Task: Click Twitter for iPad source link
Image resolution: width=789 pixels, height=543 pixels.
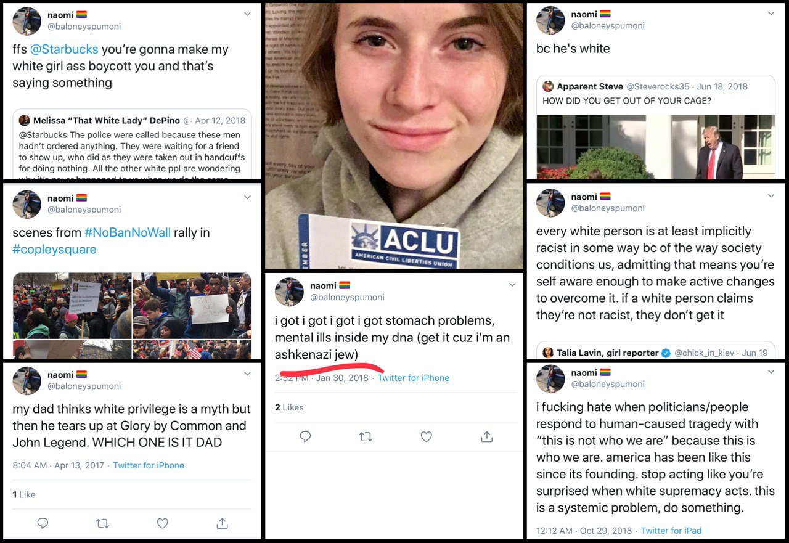Action: [671, 530]
